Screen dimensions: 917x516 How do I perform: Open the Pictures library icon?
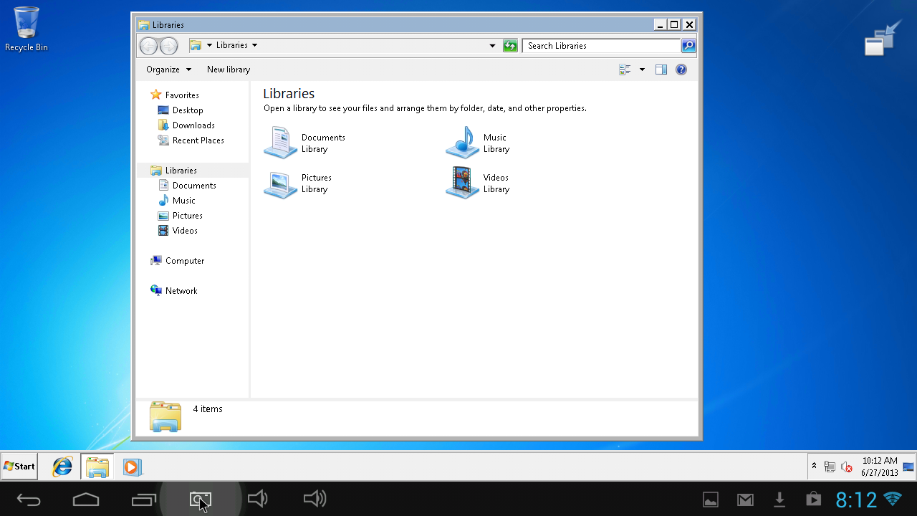[280, 183]
